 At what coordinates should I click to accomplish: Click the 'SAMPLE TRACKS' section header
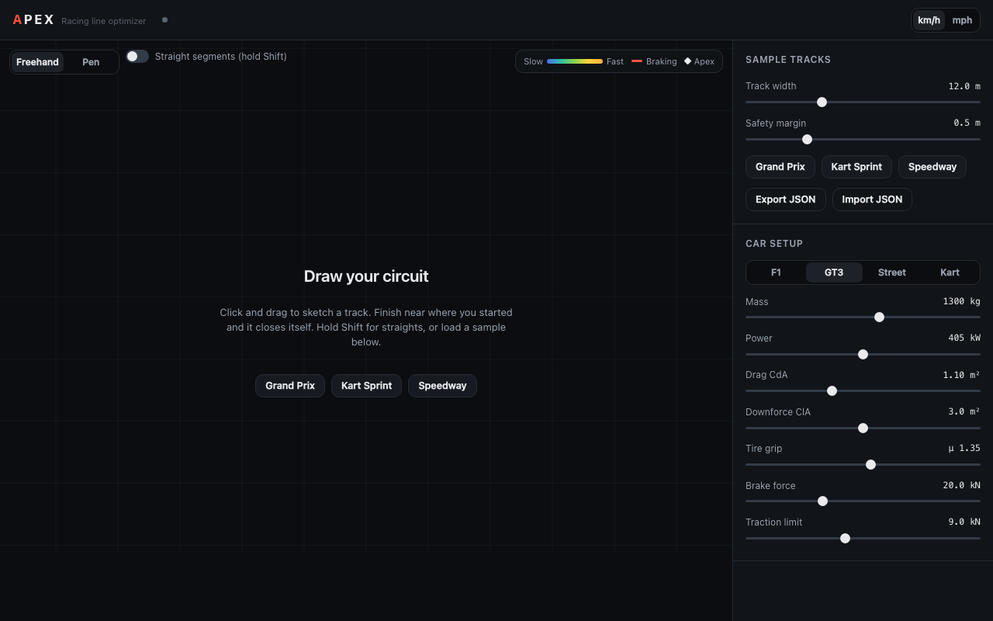[x=788, y=60]
